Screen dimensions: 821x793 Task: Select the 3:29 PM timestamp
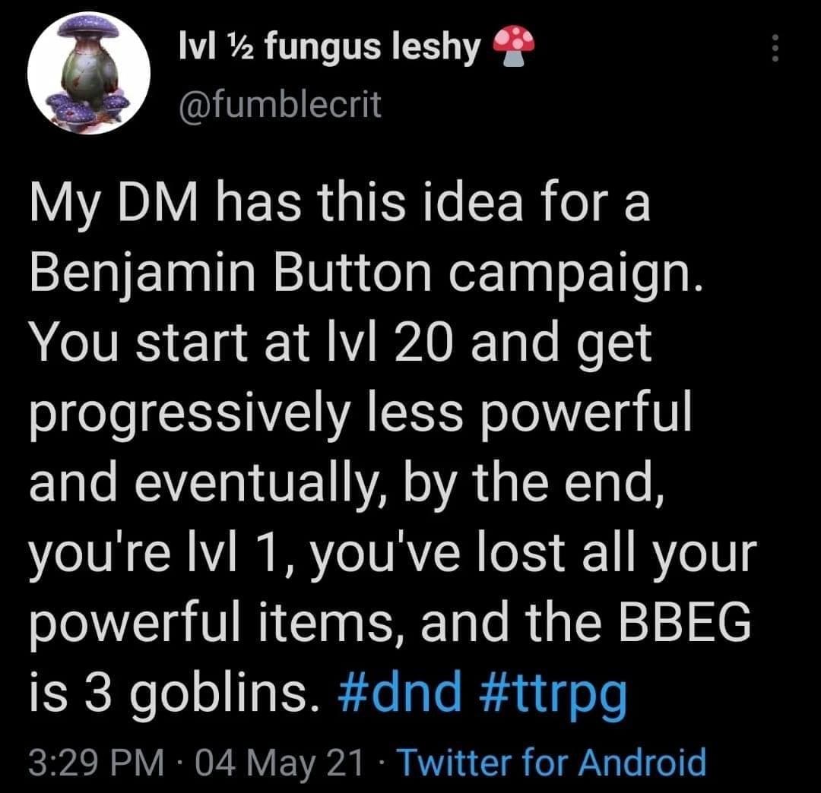click(x=97, y=762)
